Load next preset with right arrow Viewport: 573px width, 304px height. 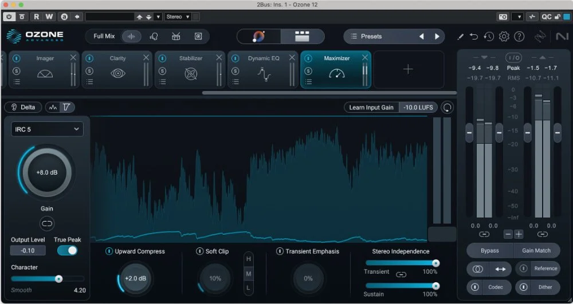[x=437, y=37]
